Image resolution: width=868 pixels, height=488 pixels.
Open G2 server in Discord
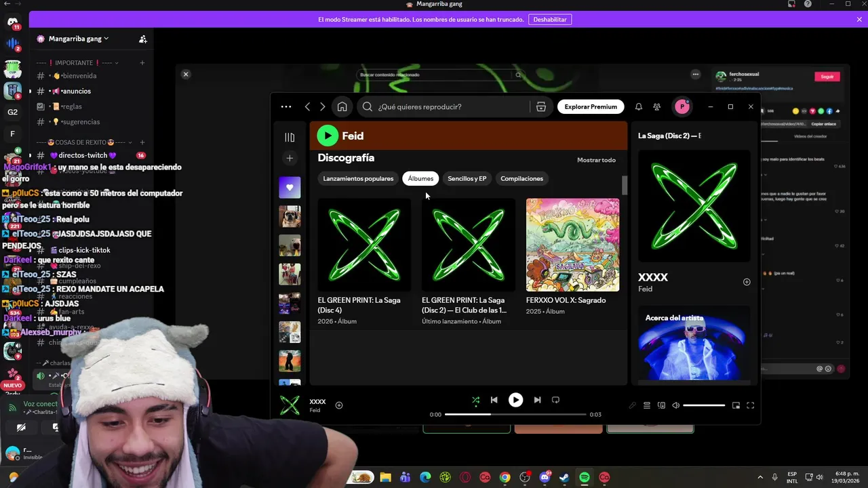(x=12, y=112)
